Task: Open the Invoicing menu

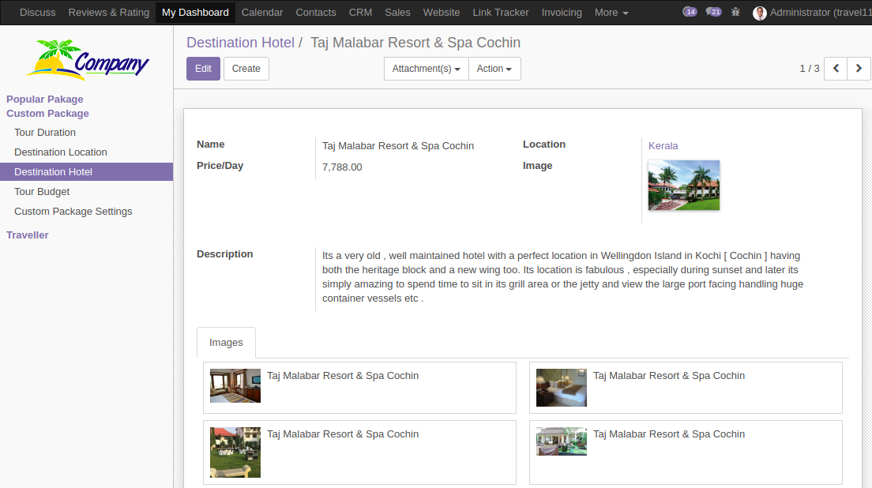Action: [x=562, y=12]
